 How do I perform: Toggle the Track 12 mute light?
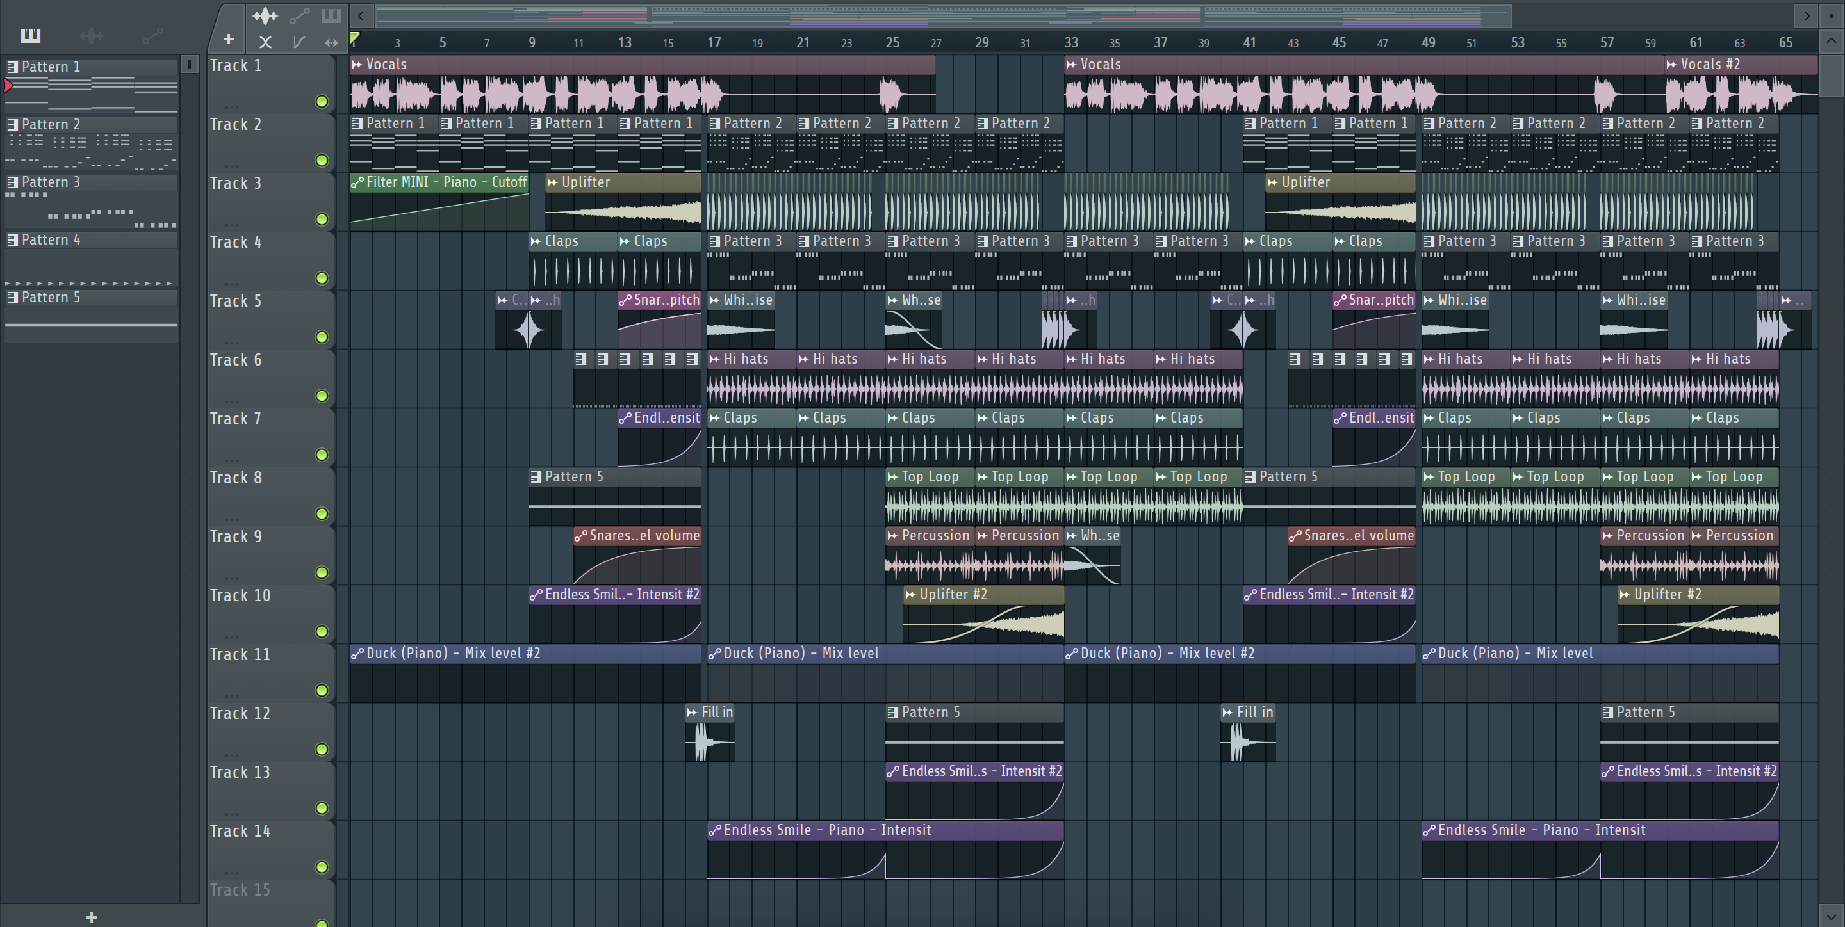pos(322,750)
